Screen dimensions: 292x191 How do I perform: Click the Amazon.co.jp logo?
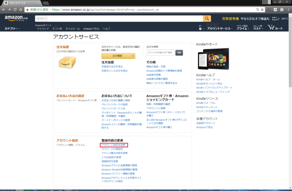pos(16,18)
